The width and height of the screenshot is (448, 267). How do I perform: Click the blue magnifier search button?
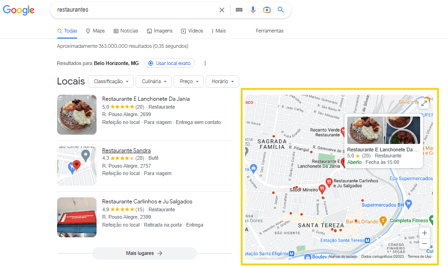(x=281, y=10)
